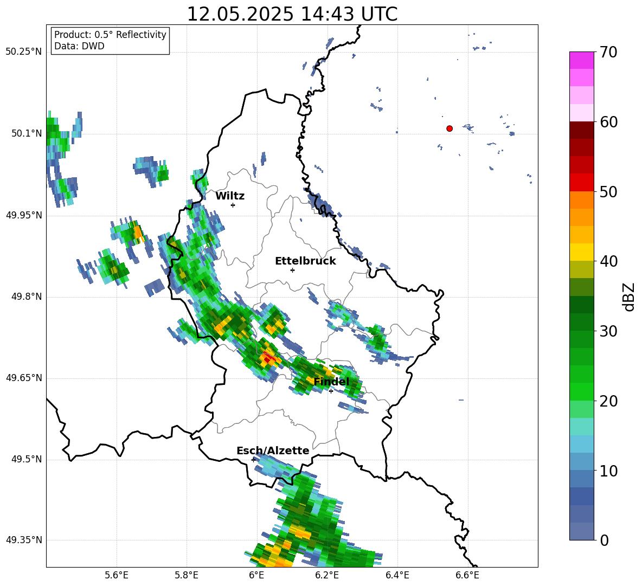Click the dBZ colorbar axis label

pyautogui.click(x=629, y=297)
